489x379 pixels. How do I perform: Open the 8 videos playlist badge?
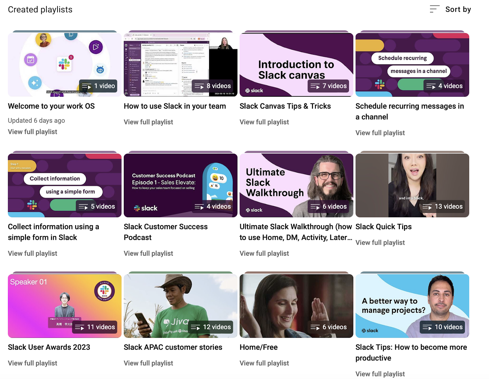pyautogui.click(x=212, y=86)
